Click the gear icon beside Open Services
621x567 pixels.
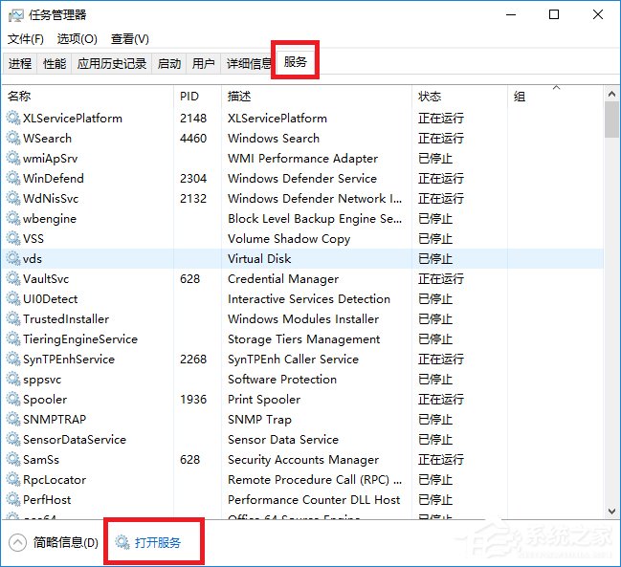click(122, 543)
